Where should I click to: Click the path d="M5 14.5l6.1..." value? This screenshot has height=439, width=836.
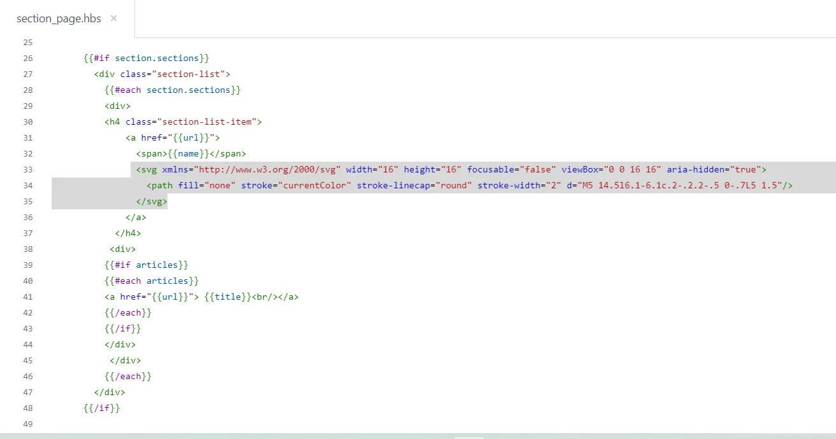(x=680, y=186)
